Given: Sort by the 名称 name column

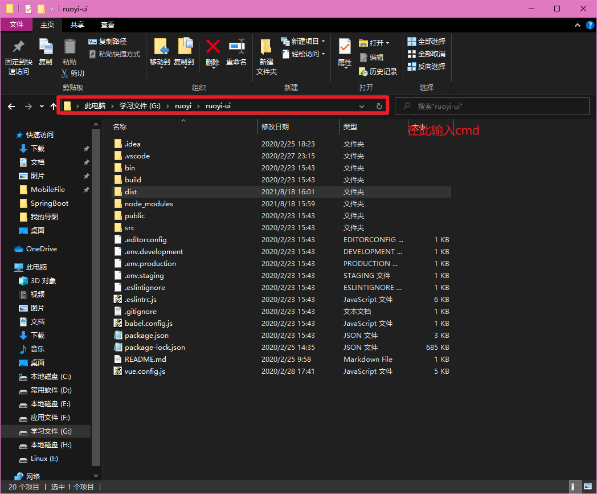Looking at the screenshot, I should 120,127.
